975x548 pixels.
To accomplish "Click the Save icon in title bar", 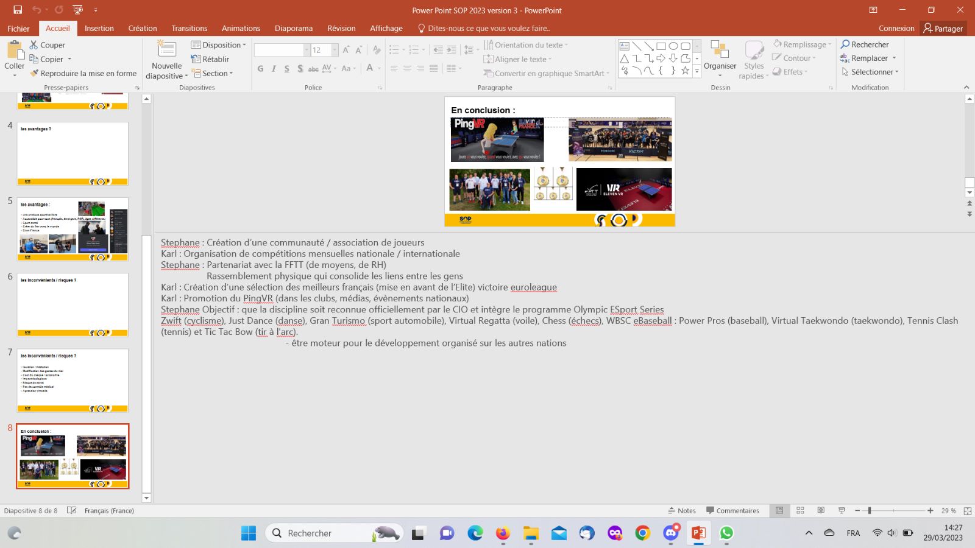I will [x=18, y=10].
